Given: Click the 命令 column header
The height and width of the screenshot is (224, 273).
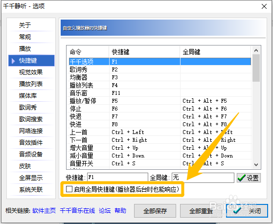Looking at the screenshot, I should click(x=88, y=52).
